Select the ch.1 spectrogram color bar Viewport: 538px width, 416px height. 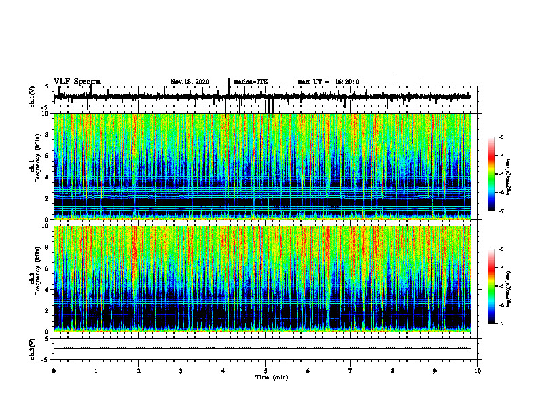(492, 174)
